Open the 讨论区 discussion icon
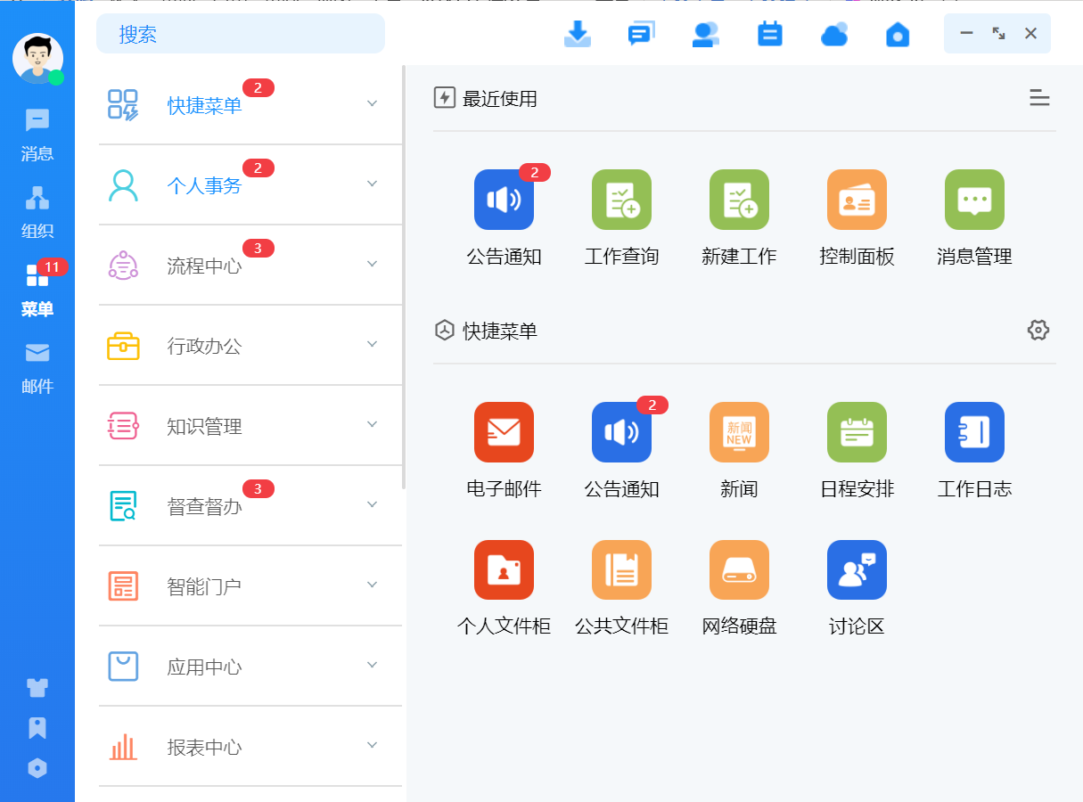Image resolution: width=1083 pixels, height=802 pixels. 857,570
